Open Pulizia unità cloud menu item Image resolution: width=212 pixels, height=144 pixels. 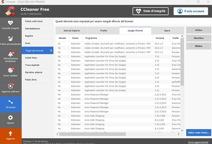point(38,21)
